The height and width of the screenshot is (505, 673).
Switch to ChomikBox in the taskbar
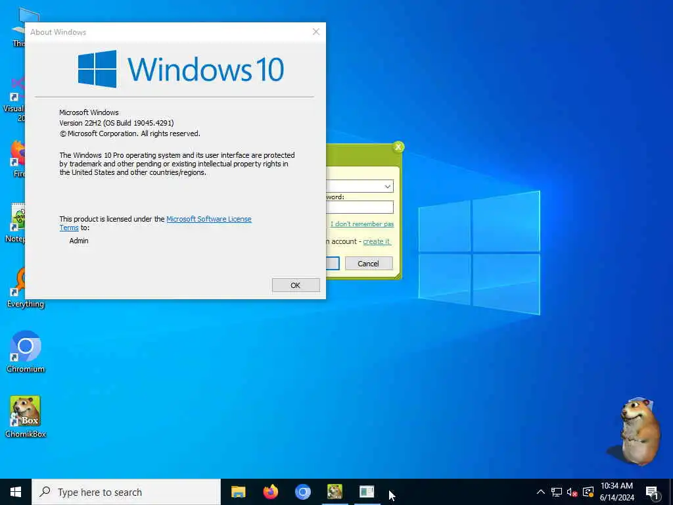click(335, 492)
